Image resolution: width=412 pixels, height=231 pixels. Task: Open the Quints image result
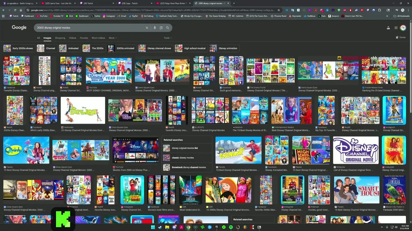(x=26, y=150)
